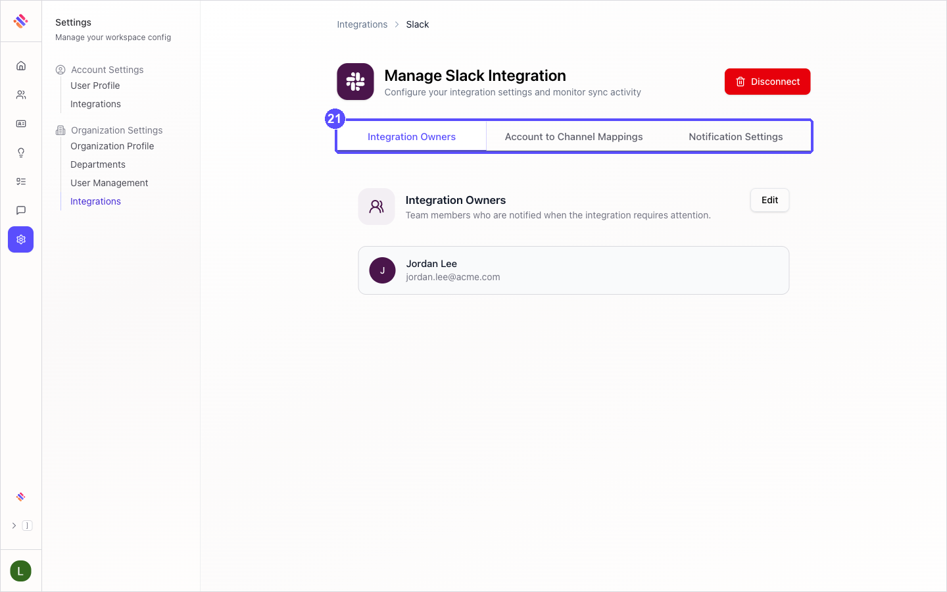The height and width of the screenshot is (592, 947).
Task: Click the settings gear sidebar icon
Action: 21,239
